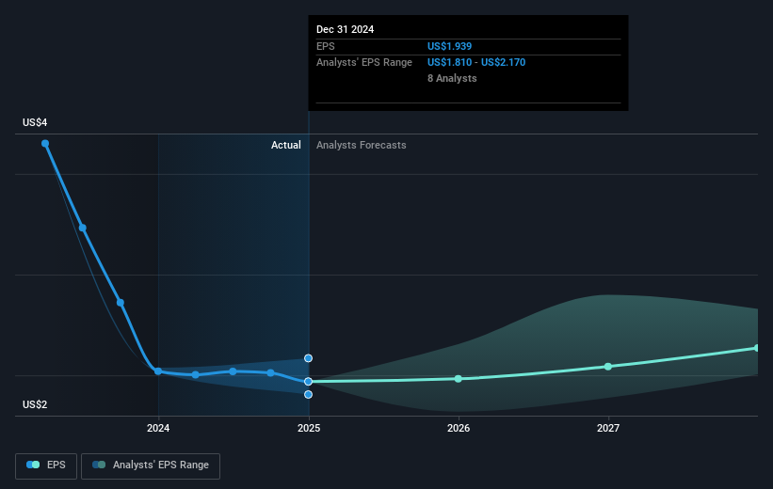Toggle the EPS legend button
This screenshot has height=489, width=773.
coord(46,465)
